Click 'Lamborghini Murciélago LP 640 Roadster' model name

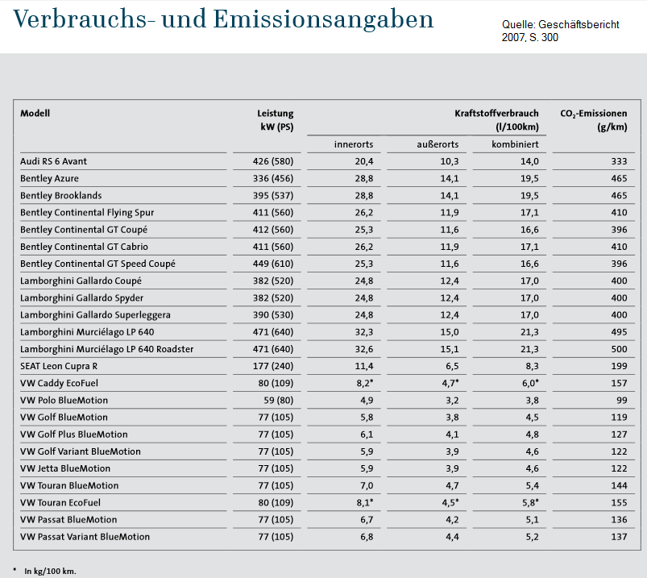tap(107, 349)
